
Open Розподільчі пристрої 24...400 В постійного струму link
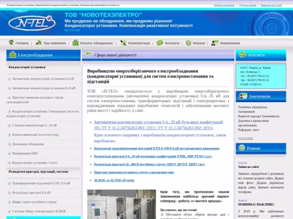coord(150,164)
